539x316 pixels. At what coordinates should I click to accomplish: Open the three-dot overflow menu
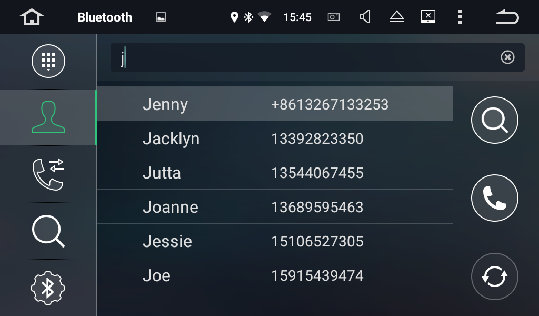460,17
